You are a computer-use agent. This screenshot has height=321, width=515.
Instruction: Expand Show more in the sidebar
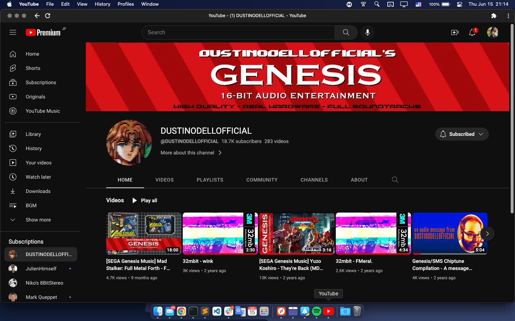click(x=38, y=220)
